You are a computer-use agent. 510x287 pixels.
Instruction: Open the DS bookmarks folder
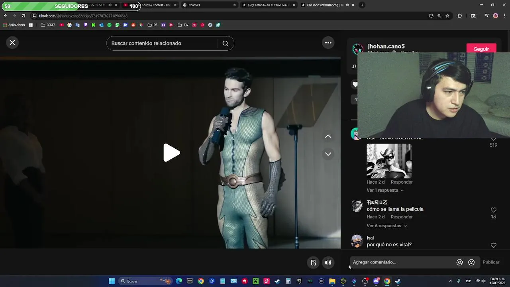pyautogui.click(x=153, y=25)
